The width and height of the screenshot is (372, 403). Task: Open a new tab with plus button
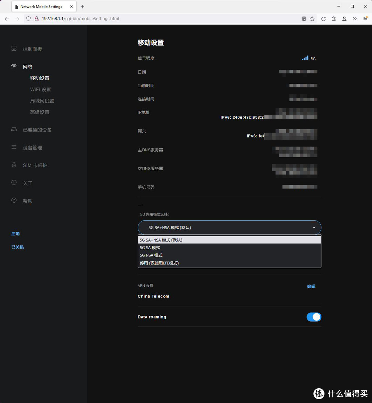point(82,7)
